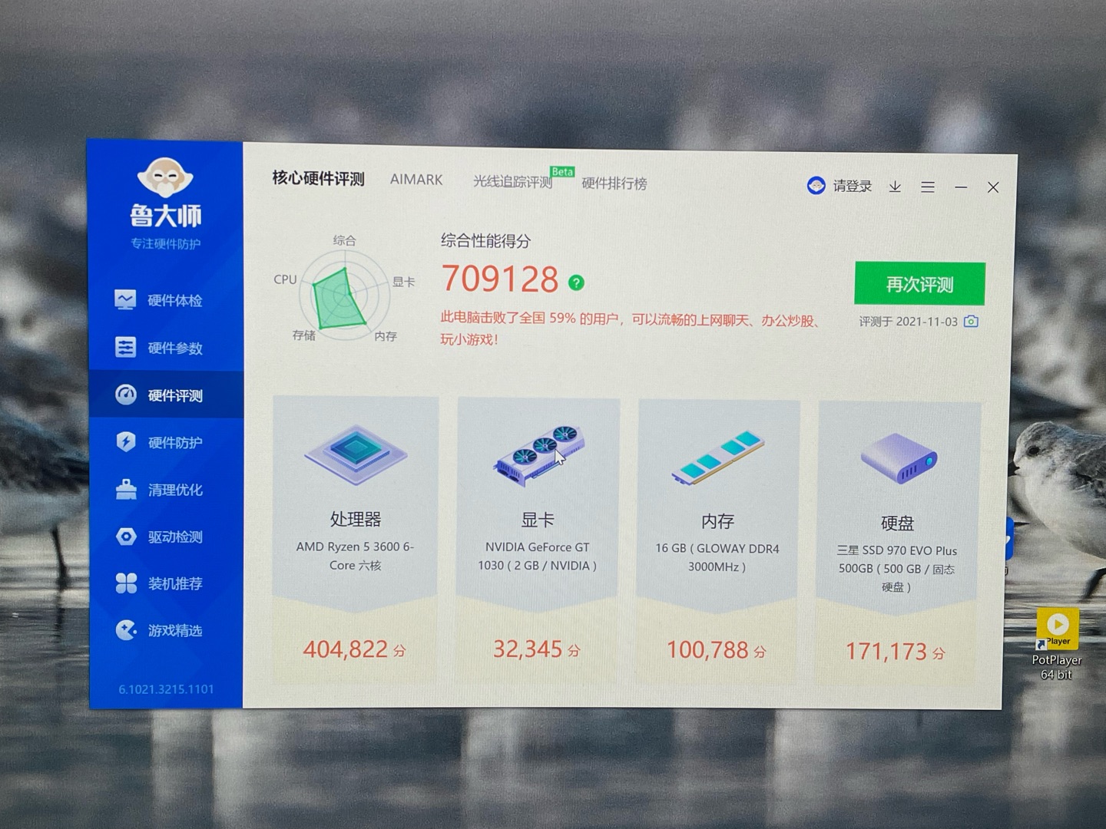Close the 鲁大师 window

click(993, 187)
